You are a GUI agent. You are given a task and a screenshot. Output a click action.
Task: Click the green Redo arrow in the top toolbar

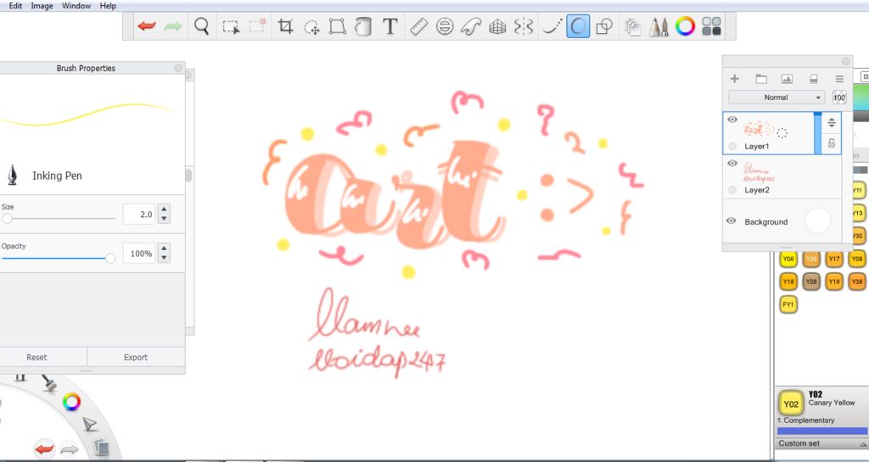[173, 26]
